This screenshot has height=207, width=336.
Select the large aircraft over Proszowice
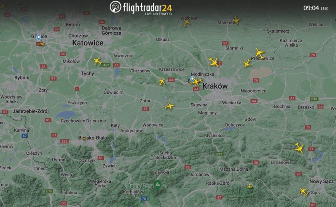[x=260, y=53]
